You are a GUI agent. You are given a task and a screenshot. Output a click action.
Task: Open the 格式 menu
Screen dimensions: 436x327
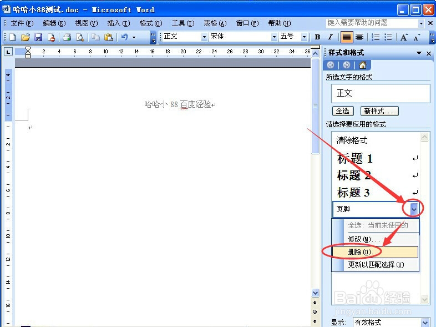[151, 23]
